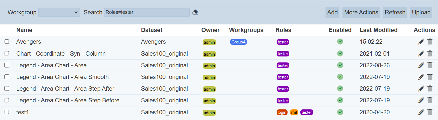Click enabled checkmark for Legend - Area Chart - Area
438x120 pixels.
340,65
